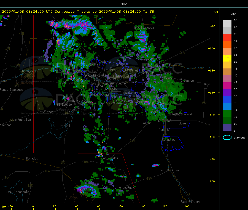
Task: Pick the green 20 dBZ color swatch
Action: click(227, 113)
